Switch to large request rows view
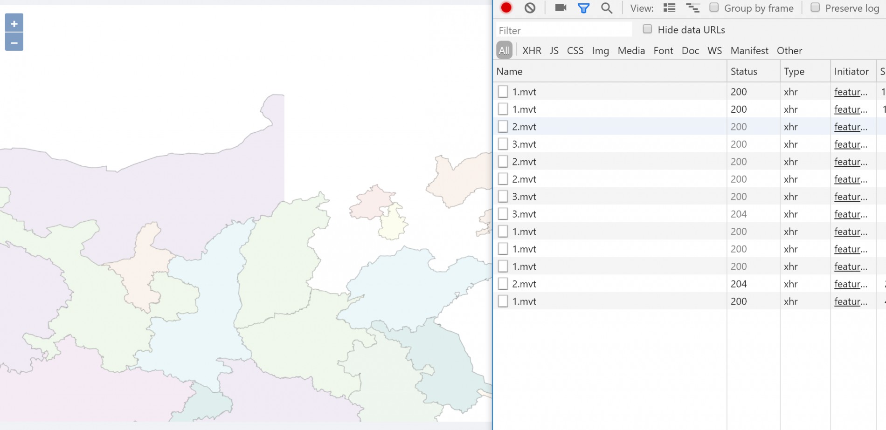This screenshot has width=886, height=430. 669,8
